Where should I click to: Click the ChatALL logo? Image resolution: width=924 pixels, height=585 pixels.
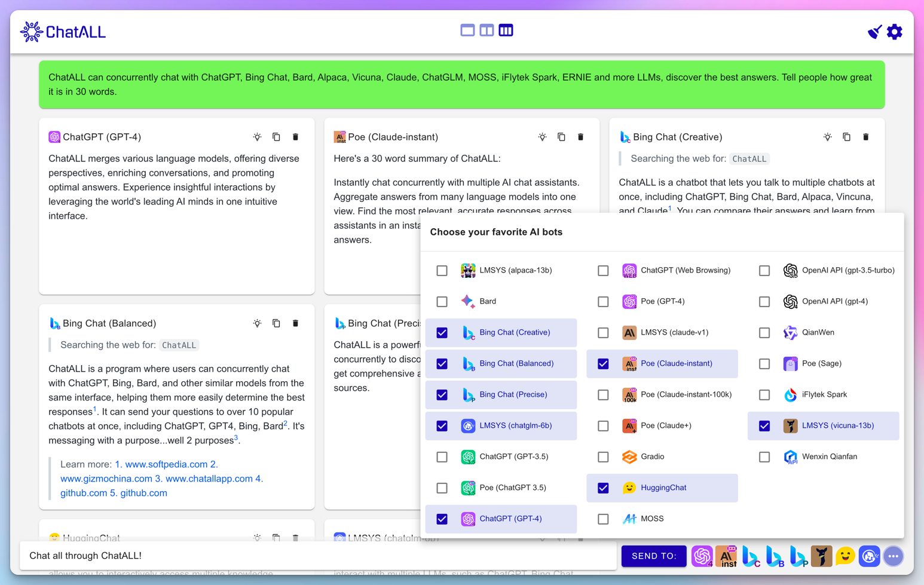(x=63, y=32)
